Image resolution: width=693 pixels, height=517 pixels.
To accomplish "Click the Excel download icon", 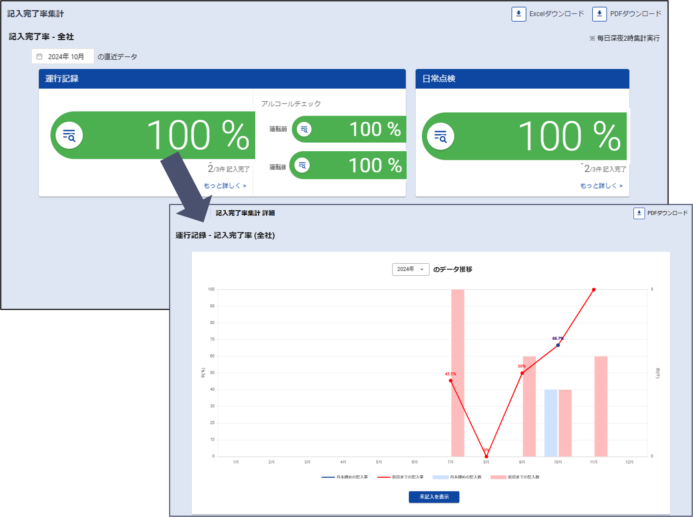I will pyautogui.click(x=518, y=14).
